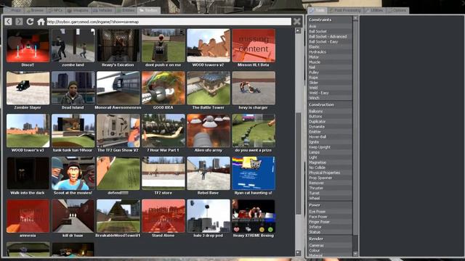Click the tool list scroll-down arrow
This screenshot has width=465, height=261.
click(355, 254)
